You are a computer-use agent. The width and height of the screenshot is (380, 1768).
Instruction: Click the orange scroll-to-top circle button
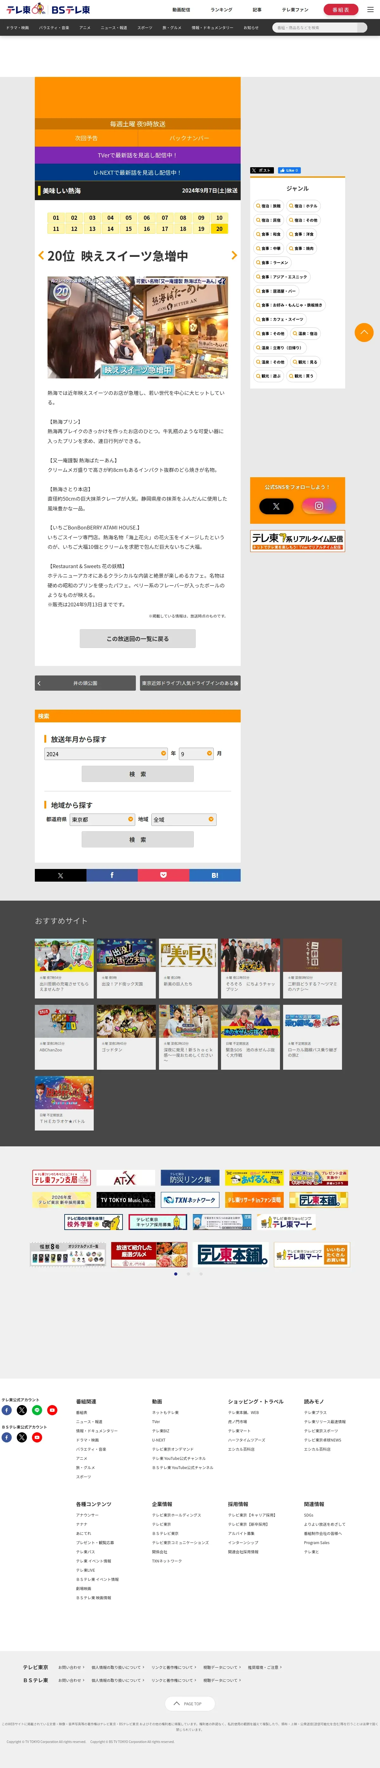click(364, 332)
